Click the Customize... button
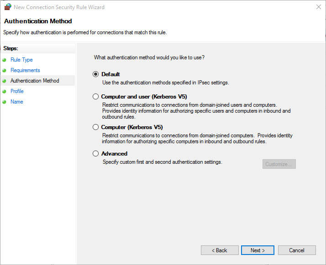 coord(279,164)
